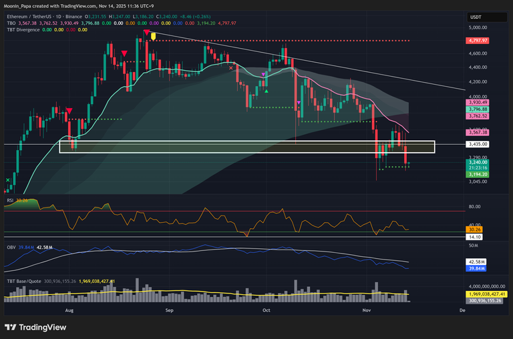The image size is (513, 339).
Task: Click the current price 3,240.00 label
Action: pos(478,162)
